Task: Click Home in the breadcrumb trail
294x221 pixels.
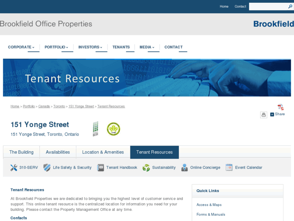Action: 15,106
